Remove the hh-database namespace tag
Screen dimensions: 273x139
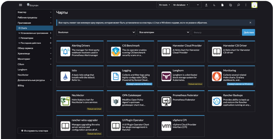click(x=188, y=5)
